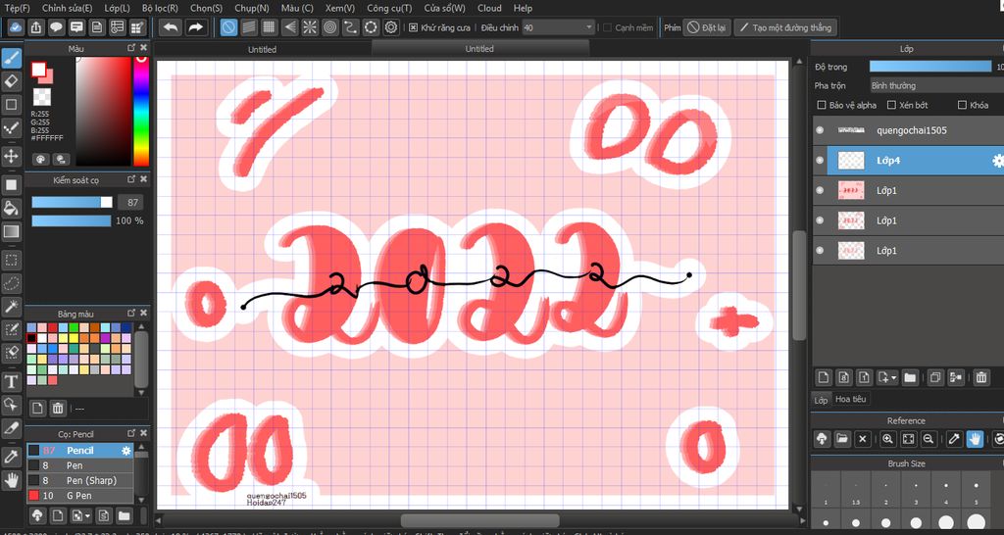Viewport: 1004px width, 535px height.
Task: Expand add-brush dropdown in brush panel
Action: pos(87,515)
